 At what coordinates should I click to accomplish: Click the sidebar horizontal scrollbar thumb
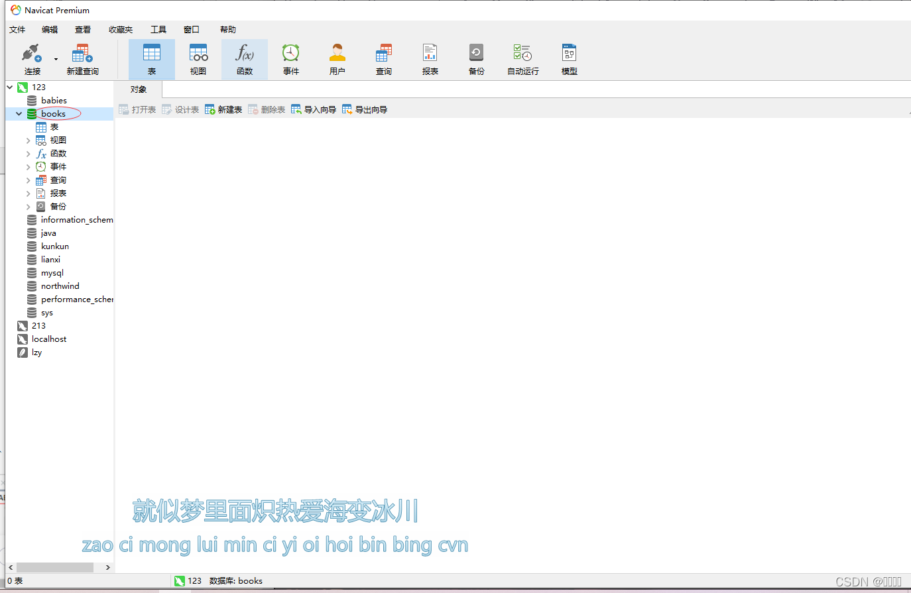[55, 567]
